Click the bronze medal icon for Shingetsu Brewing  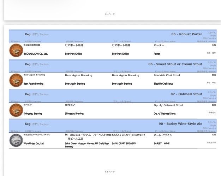pyautogui.click(x=16, y=110)
